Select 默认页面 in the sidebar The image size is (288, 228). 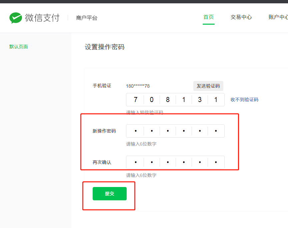pyautogui.click(x=19, y=47)
